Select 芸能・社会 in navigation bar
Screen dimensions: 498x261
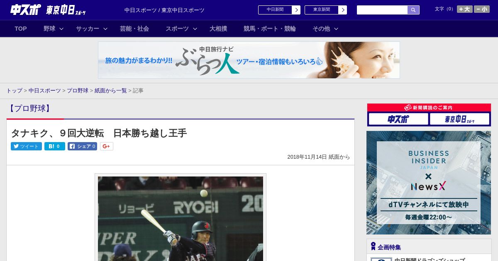coord(134,29)
